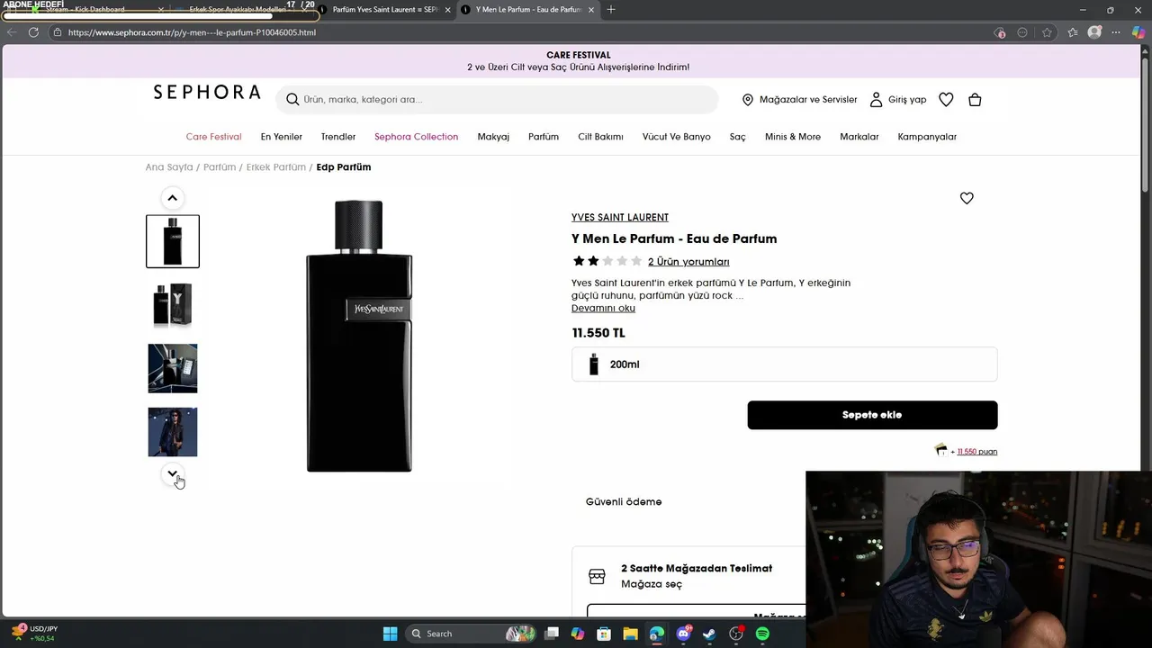The height and width of the screenshot is (648, 1152).
Task: Reload the page with refresh button
Action: 33,32
